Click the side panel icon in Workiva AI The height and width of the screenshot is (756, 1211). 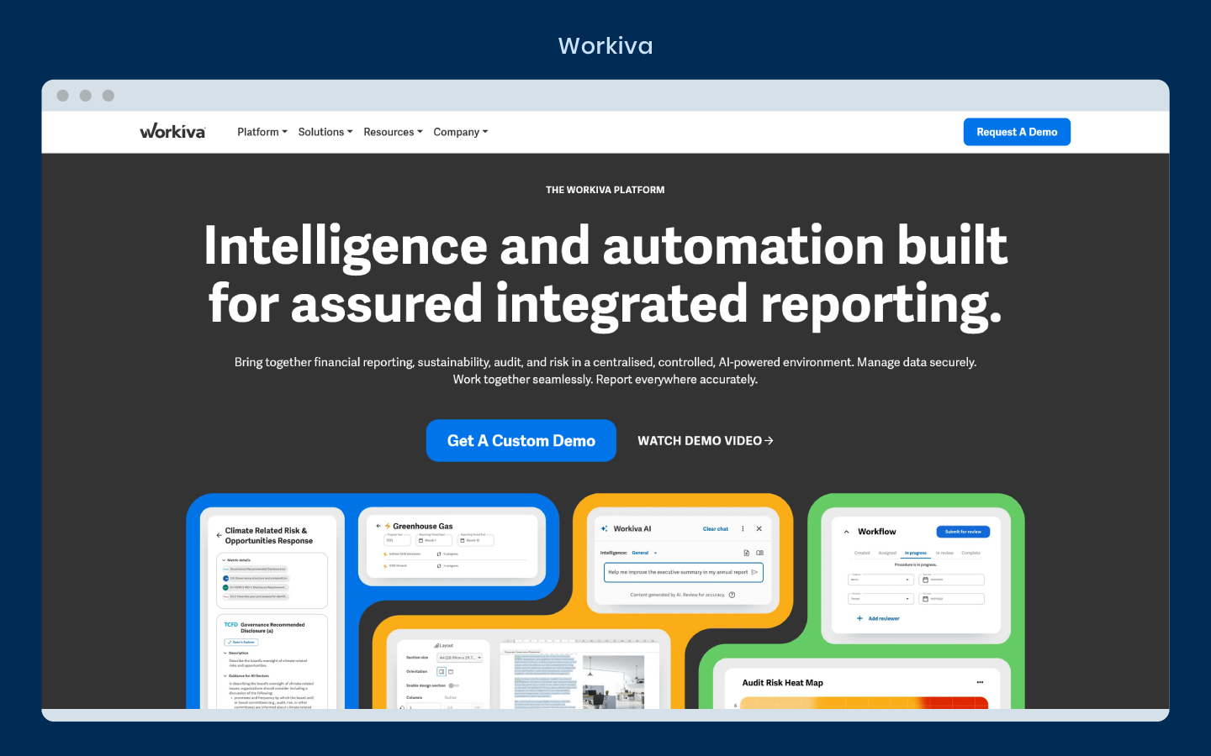click(x=759, y=553)
